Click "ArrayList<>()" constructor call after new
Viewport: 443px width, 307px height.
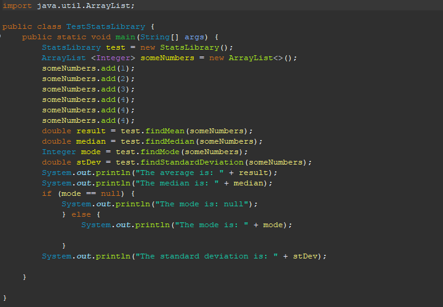click(x=260, y=58)
